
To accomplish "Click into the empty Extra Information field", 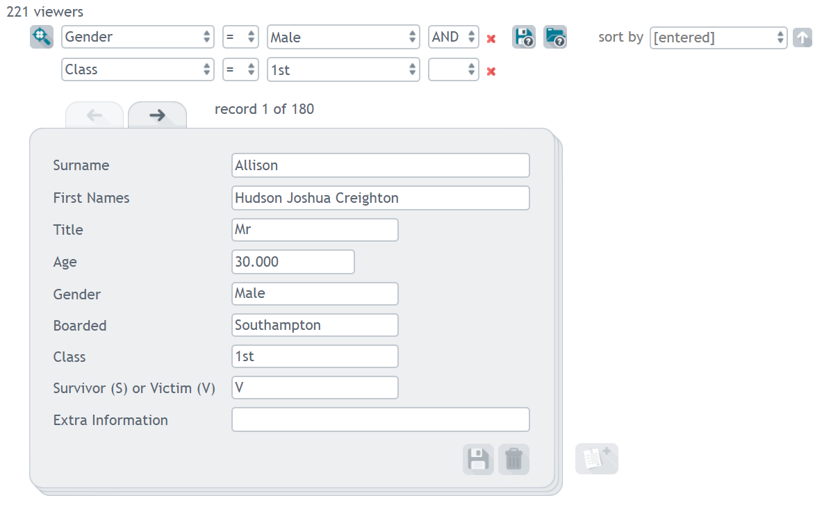I will pos(381,419).
